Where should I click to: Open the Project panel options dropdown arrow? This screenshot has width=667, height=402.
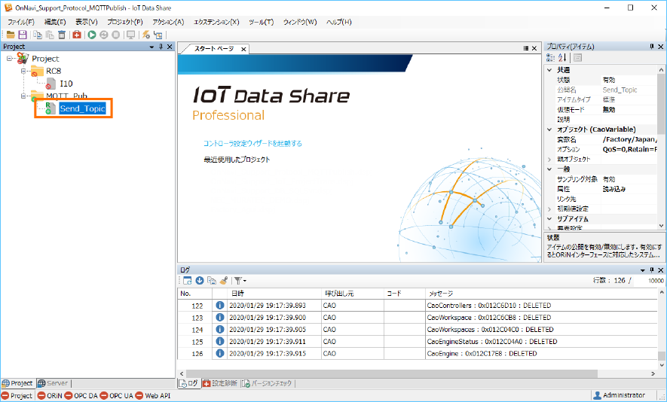pyautogui.click(x=151, y=47)
